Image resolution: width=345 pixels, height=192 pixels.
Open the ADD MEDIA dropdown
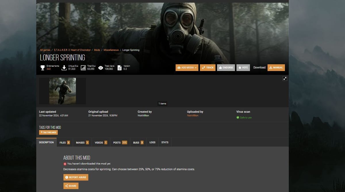[187, 68]
